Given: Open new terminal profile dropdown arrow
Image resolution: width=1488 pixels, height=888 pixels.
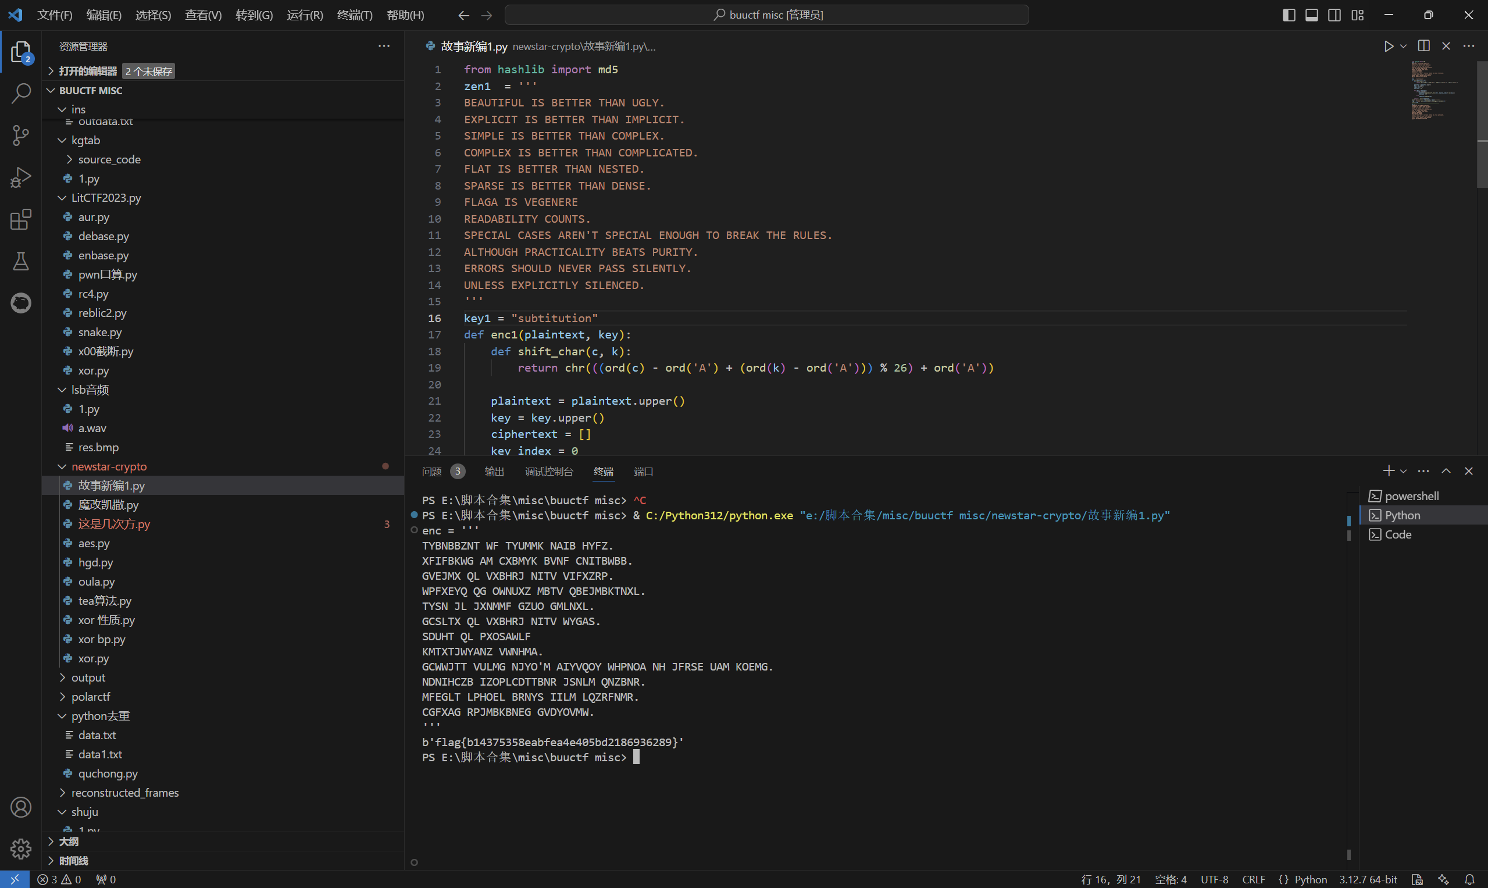Looking at the screenshot, I should point(1404,471).
